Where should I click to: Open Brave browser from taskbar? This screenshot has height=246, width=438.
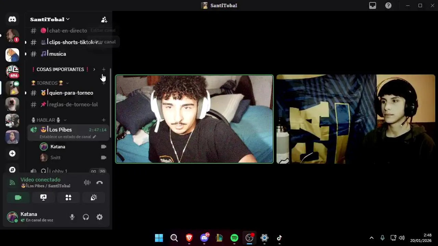point(189,238)
